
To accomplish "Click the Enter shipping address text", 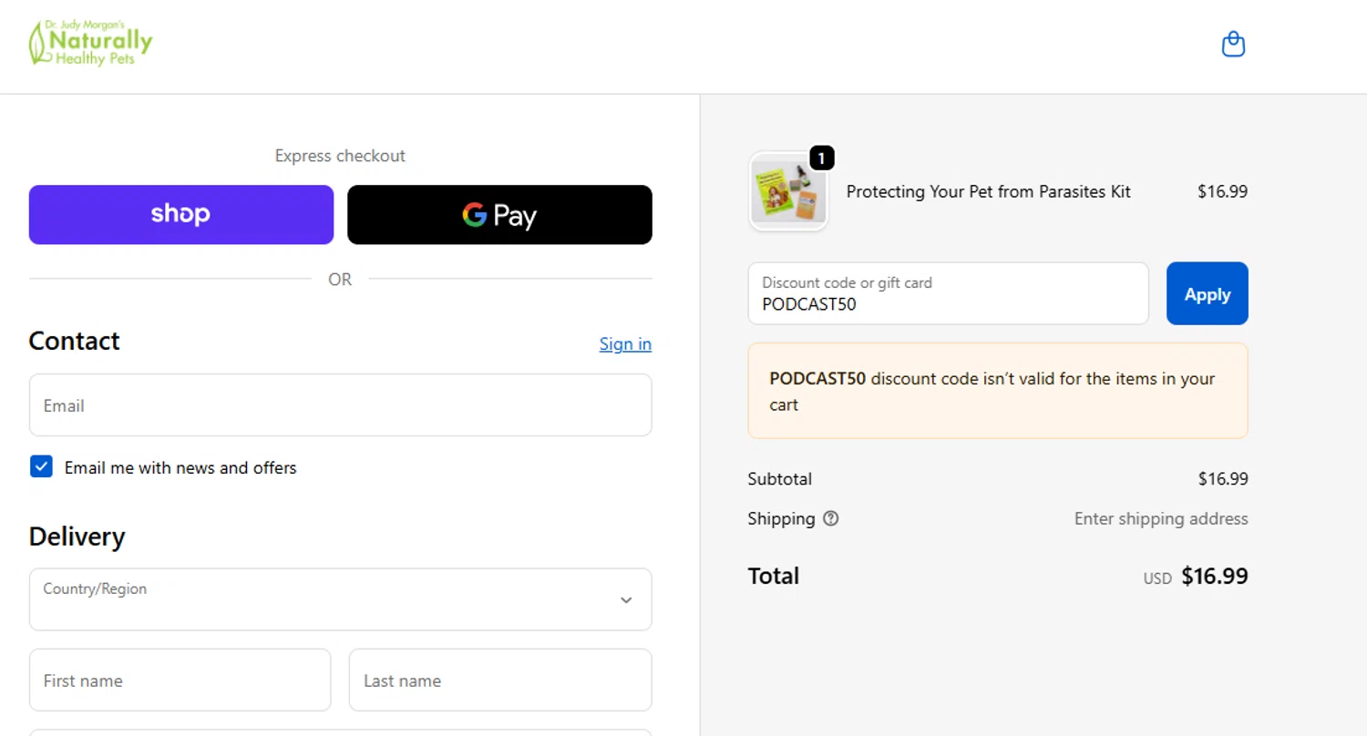I will pos(1161,518).
